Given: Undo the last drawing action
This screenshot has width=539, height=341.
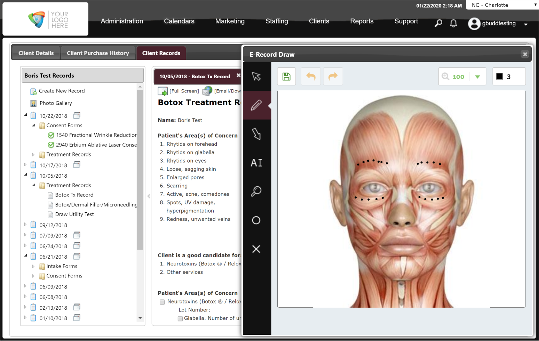Looking at the screenshot, I should point(311,76).
